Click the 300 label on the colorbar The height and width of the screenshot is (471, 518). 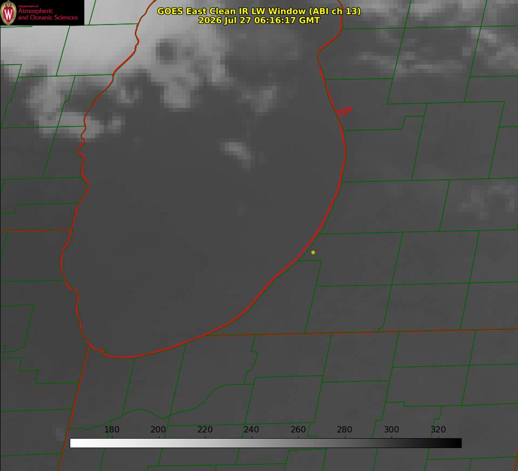[391, 429]
